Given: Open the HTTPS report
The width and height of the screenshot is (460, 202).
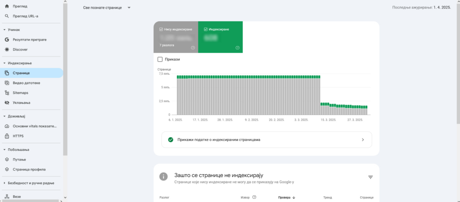Looking at the screenshot, I should (x=18, y=136).
